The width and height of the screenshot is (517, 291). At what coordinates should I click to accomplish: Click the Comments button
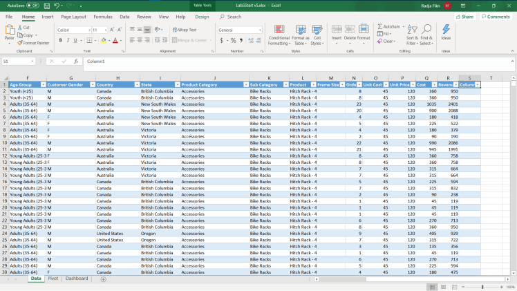(496, 17)
